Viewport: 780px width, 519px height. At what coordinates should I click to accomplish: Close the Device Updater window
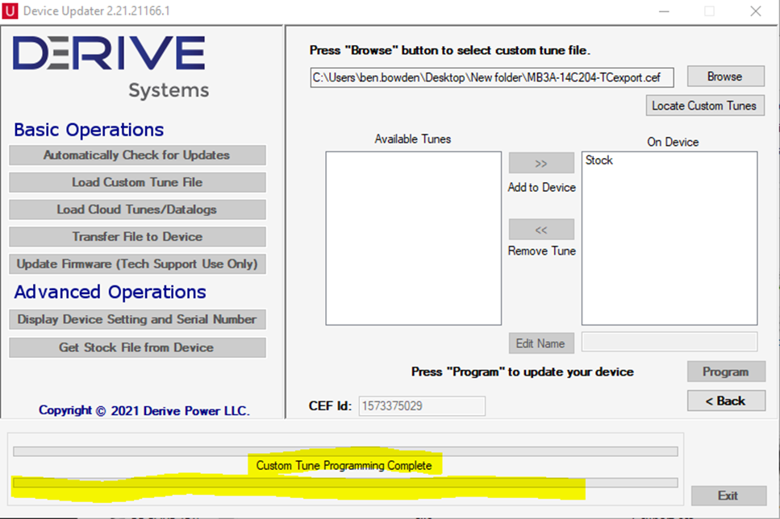pos(756,11)
